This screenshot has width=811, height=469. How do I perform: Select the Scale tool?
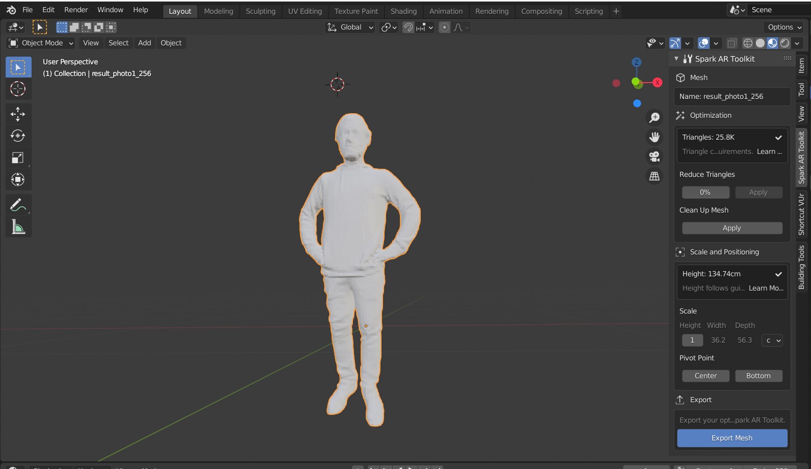pos(18,158)
